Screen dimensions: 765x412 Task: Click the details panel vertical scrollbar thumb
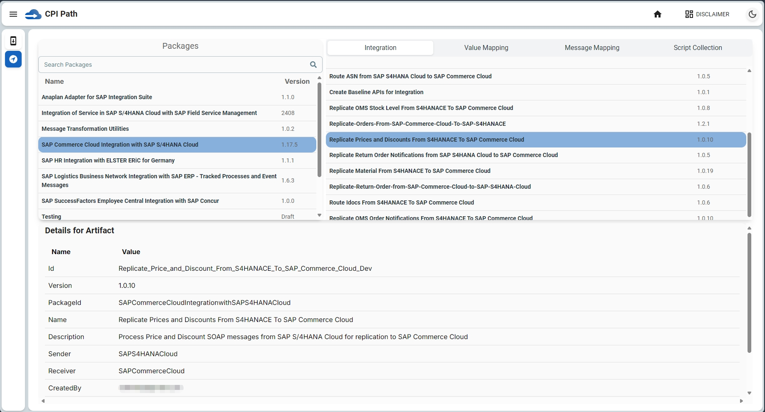click(749, 293)
